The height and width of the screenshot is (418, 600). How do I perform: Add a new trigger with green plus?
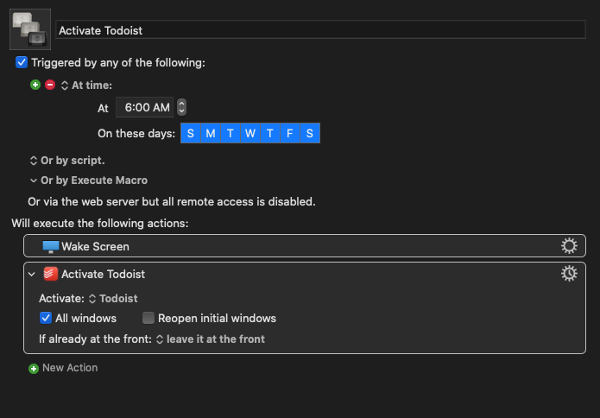[x=35, y=85]
